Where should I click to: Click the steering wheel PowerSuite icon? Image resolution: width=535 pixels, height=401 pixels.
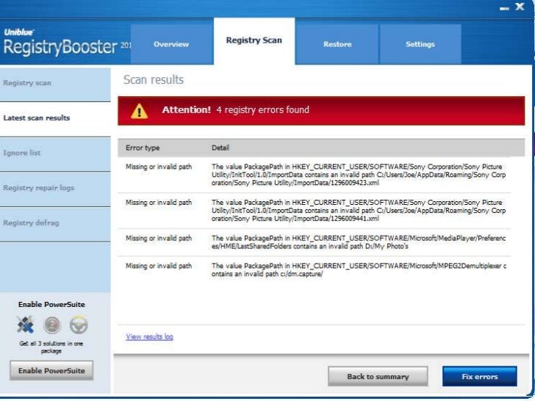pyautogui.click(x=79, y=325)
